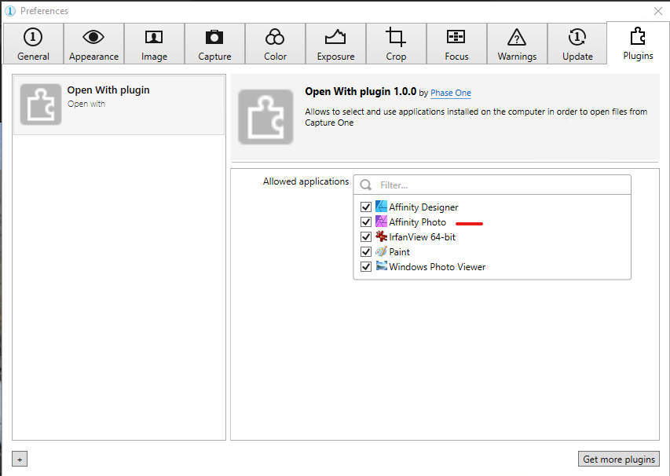Click the plus button to add plugin

pyautogui.click(x=20, y=460)
